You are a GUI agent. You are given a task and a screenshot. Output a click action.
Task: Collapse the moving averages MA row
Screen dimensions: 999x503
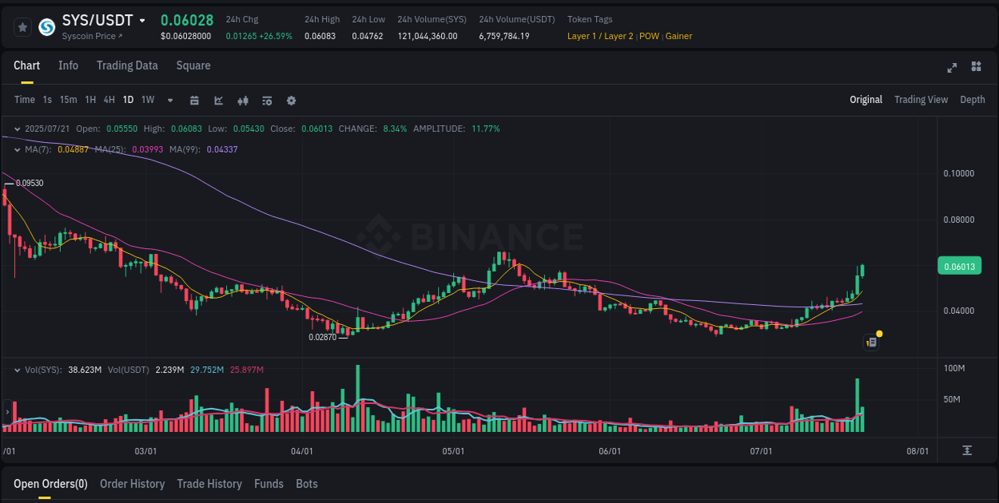coord(18,149)
